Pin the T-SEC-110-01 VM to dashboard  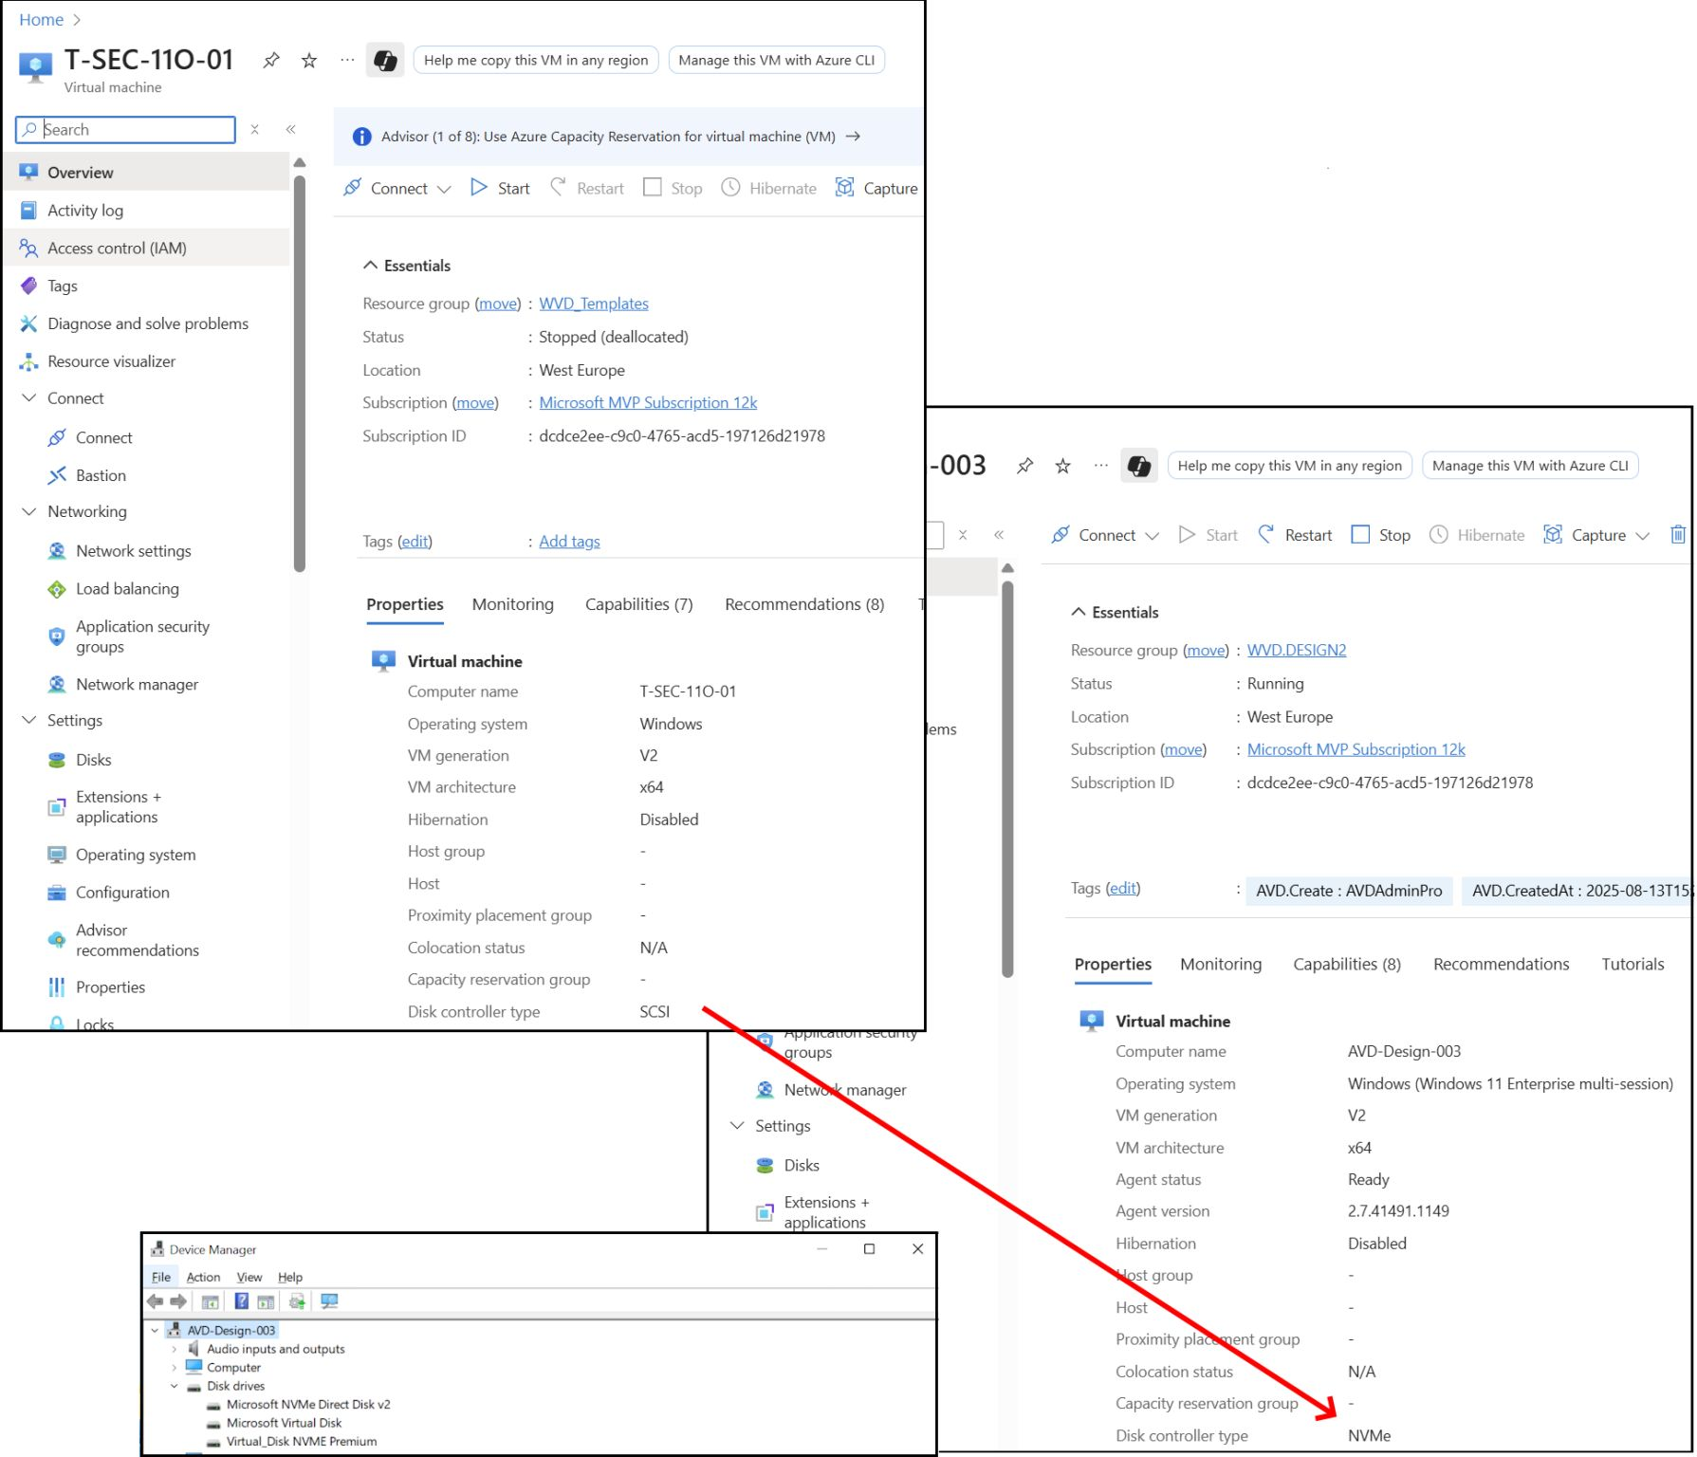[x=271, y=61]
